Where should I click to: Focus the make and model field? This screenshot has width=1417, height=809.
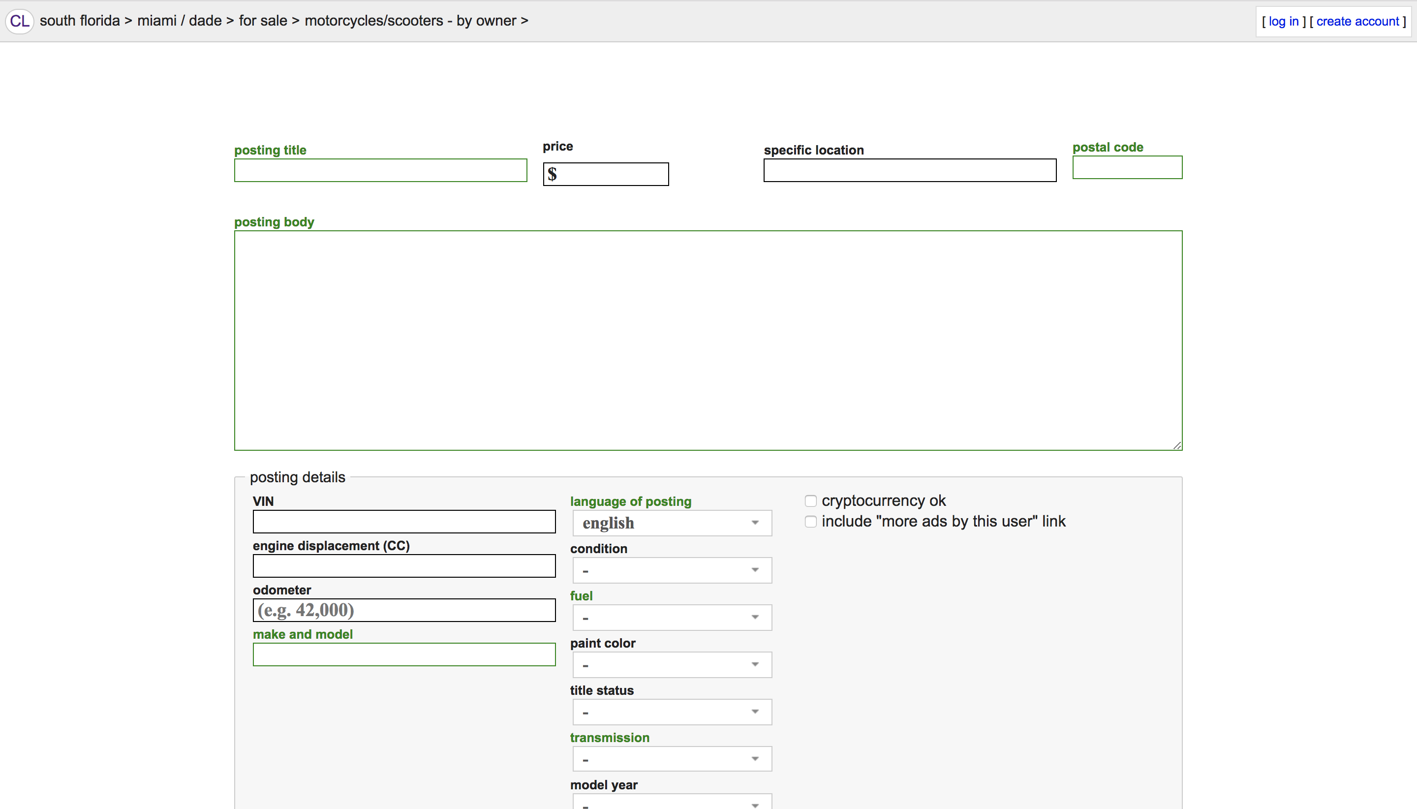(x=404, y=654)
